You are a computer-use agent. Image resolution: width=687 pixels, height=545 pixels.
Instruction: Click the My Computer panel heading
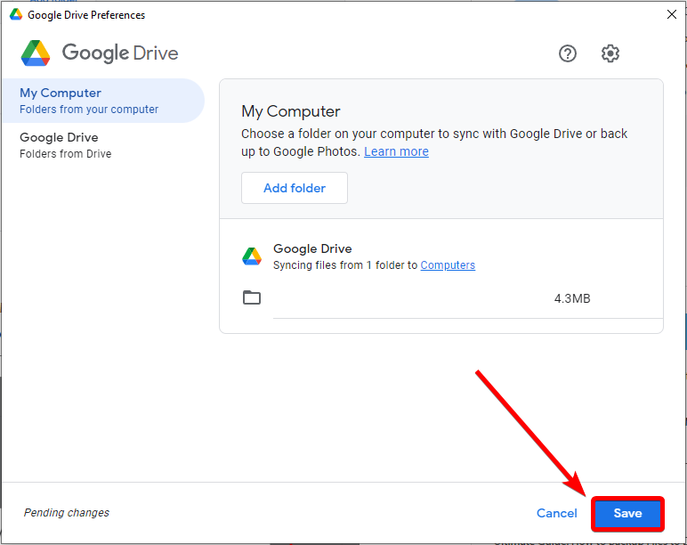click(x=291, y=111)
